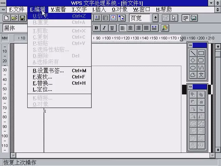
Task: Choose F.查找... from Edit menu
Action: pos(59,77)
